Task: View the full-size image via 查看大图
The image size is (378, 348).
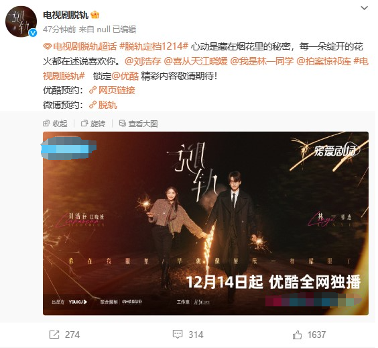Action: (139, 124)
